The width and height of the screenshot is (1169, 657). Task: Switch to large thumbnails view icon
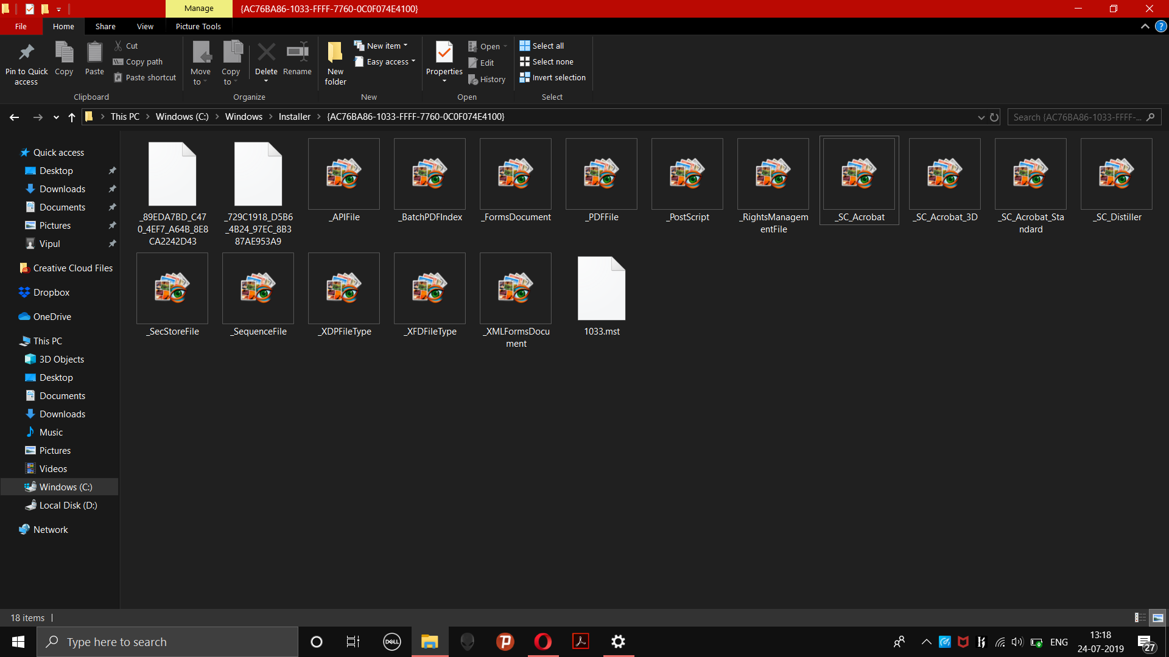(x=1157, y=617)
